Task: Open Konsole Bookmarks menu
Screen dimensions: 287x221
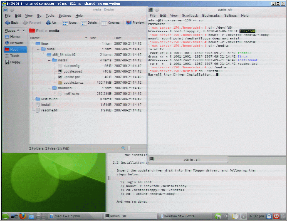Action: click(x=211, y=16)
